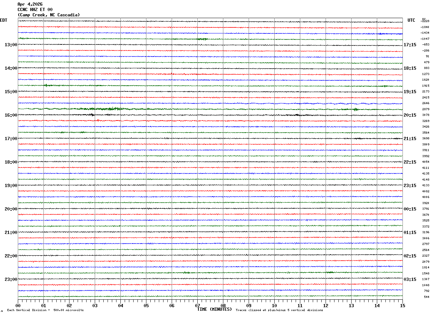The width and height of the screenshot is (431, 315).
Task: Click the UTC timezone label
Action: (x=411, y=20)
